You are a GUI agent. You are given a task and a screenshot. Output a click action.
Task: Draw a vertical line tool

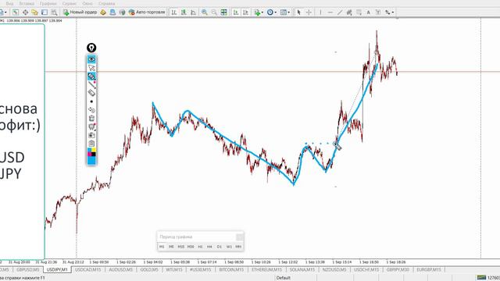click(320, 12)
